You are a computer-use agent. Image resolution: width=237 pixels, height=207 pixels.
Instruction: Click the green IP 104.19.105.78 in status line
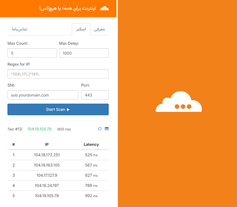(x=39, y=129)
